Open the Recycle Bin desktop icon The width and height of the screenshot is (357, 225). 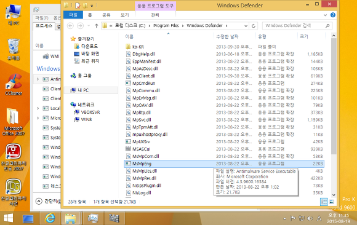tap(14, 49)
